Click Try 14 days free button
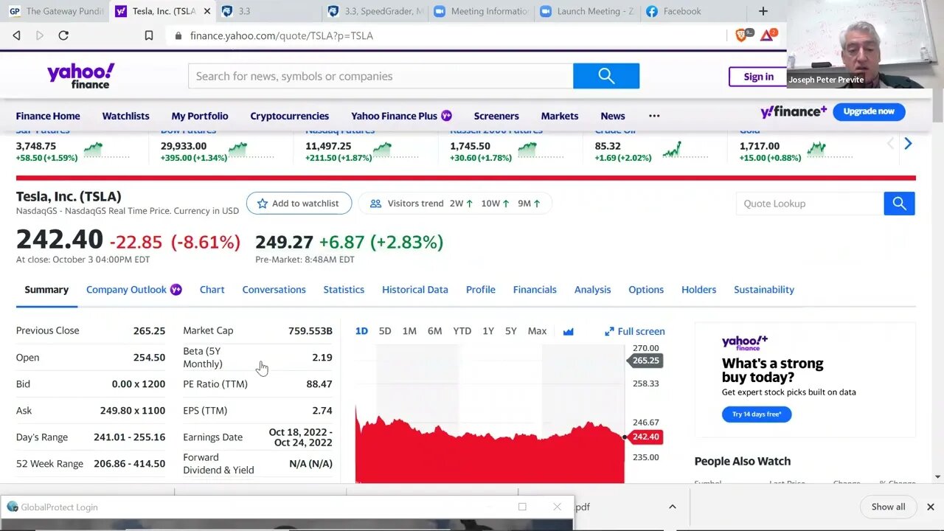Viewport: 944px width, 531px height. point(757,414)
